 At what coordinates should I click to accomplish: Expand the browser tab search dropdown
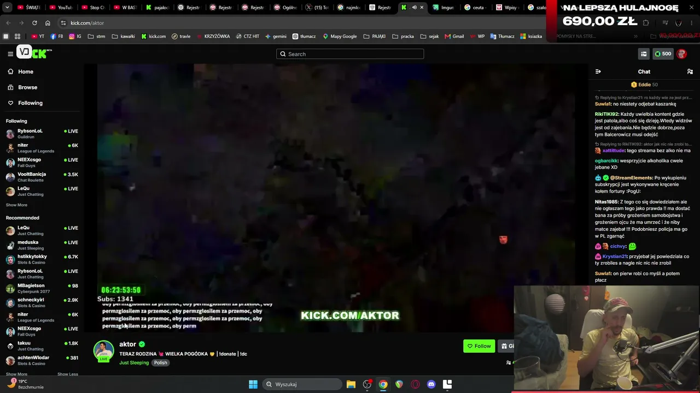pyautogui.click(x=7, y=8)
